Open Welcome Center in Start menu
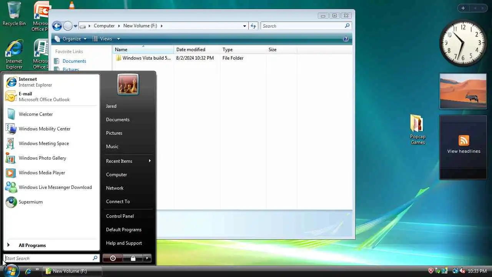This screenshot has width=492, height=277. click(52, 114)
